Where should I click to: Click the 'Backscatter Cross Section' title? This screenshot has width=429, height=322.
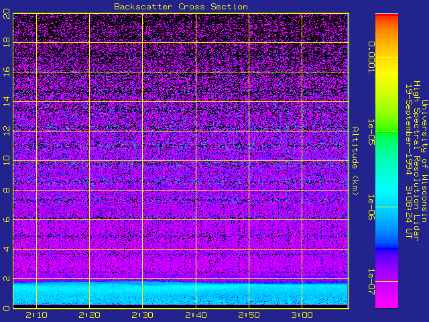pyautogui.click(x=181, y=7)
